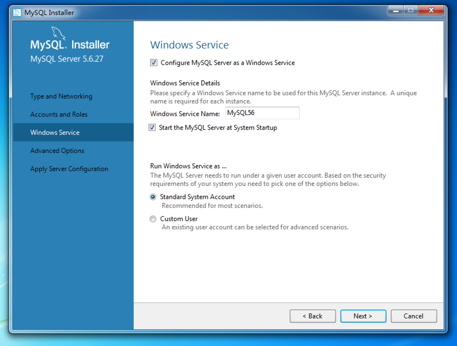Viewport: 457px width, 346px height.
Task: Toggle Start the MySQL Server at System Startup
Action: point(152,128)
